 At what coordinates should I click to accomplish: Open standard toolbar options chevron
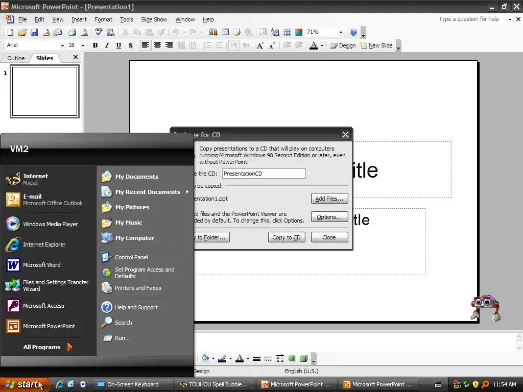[x=363, y=32]
